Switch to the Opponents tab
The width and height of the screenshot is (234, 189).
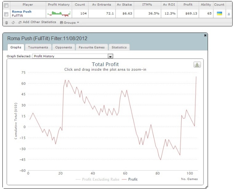tap(63, 47)
